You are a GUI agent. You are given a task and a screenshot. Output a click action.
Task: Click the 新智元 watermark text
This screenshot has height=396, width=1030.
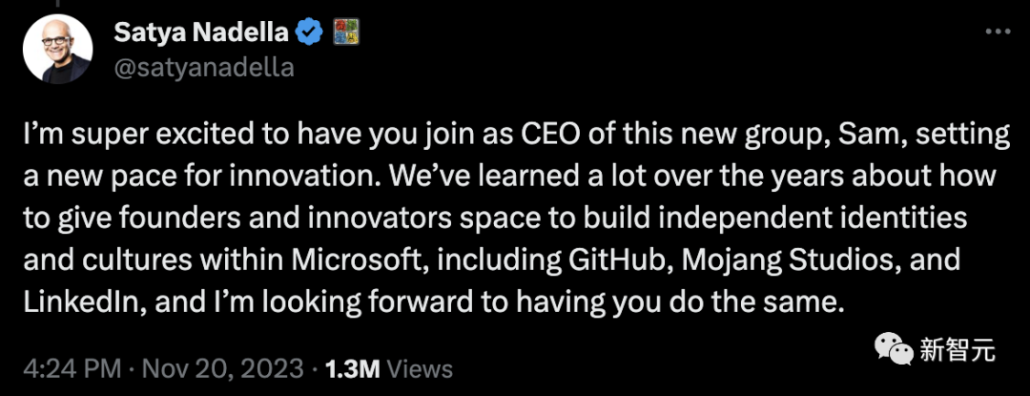pyautogui.click(x=958, y=350)
